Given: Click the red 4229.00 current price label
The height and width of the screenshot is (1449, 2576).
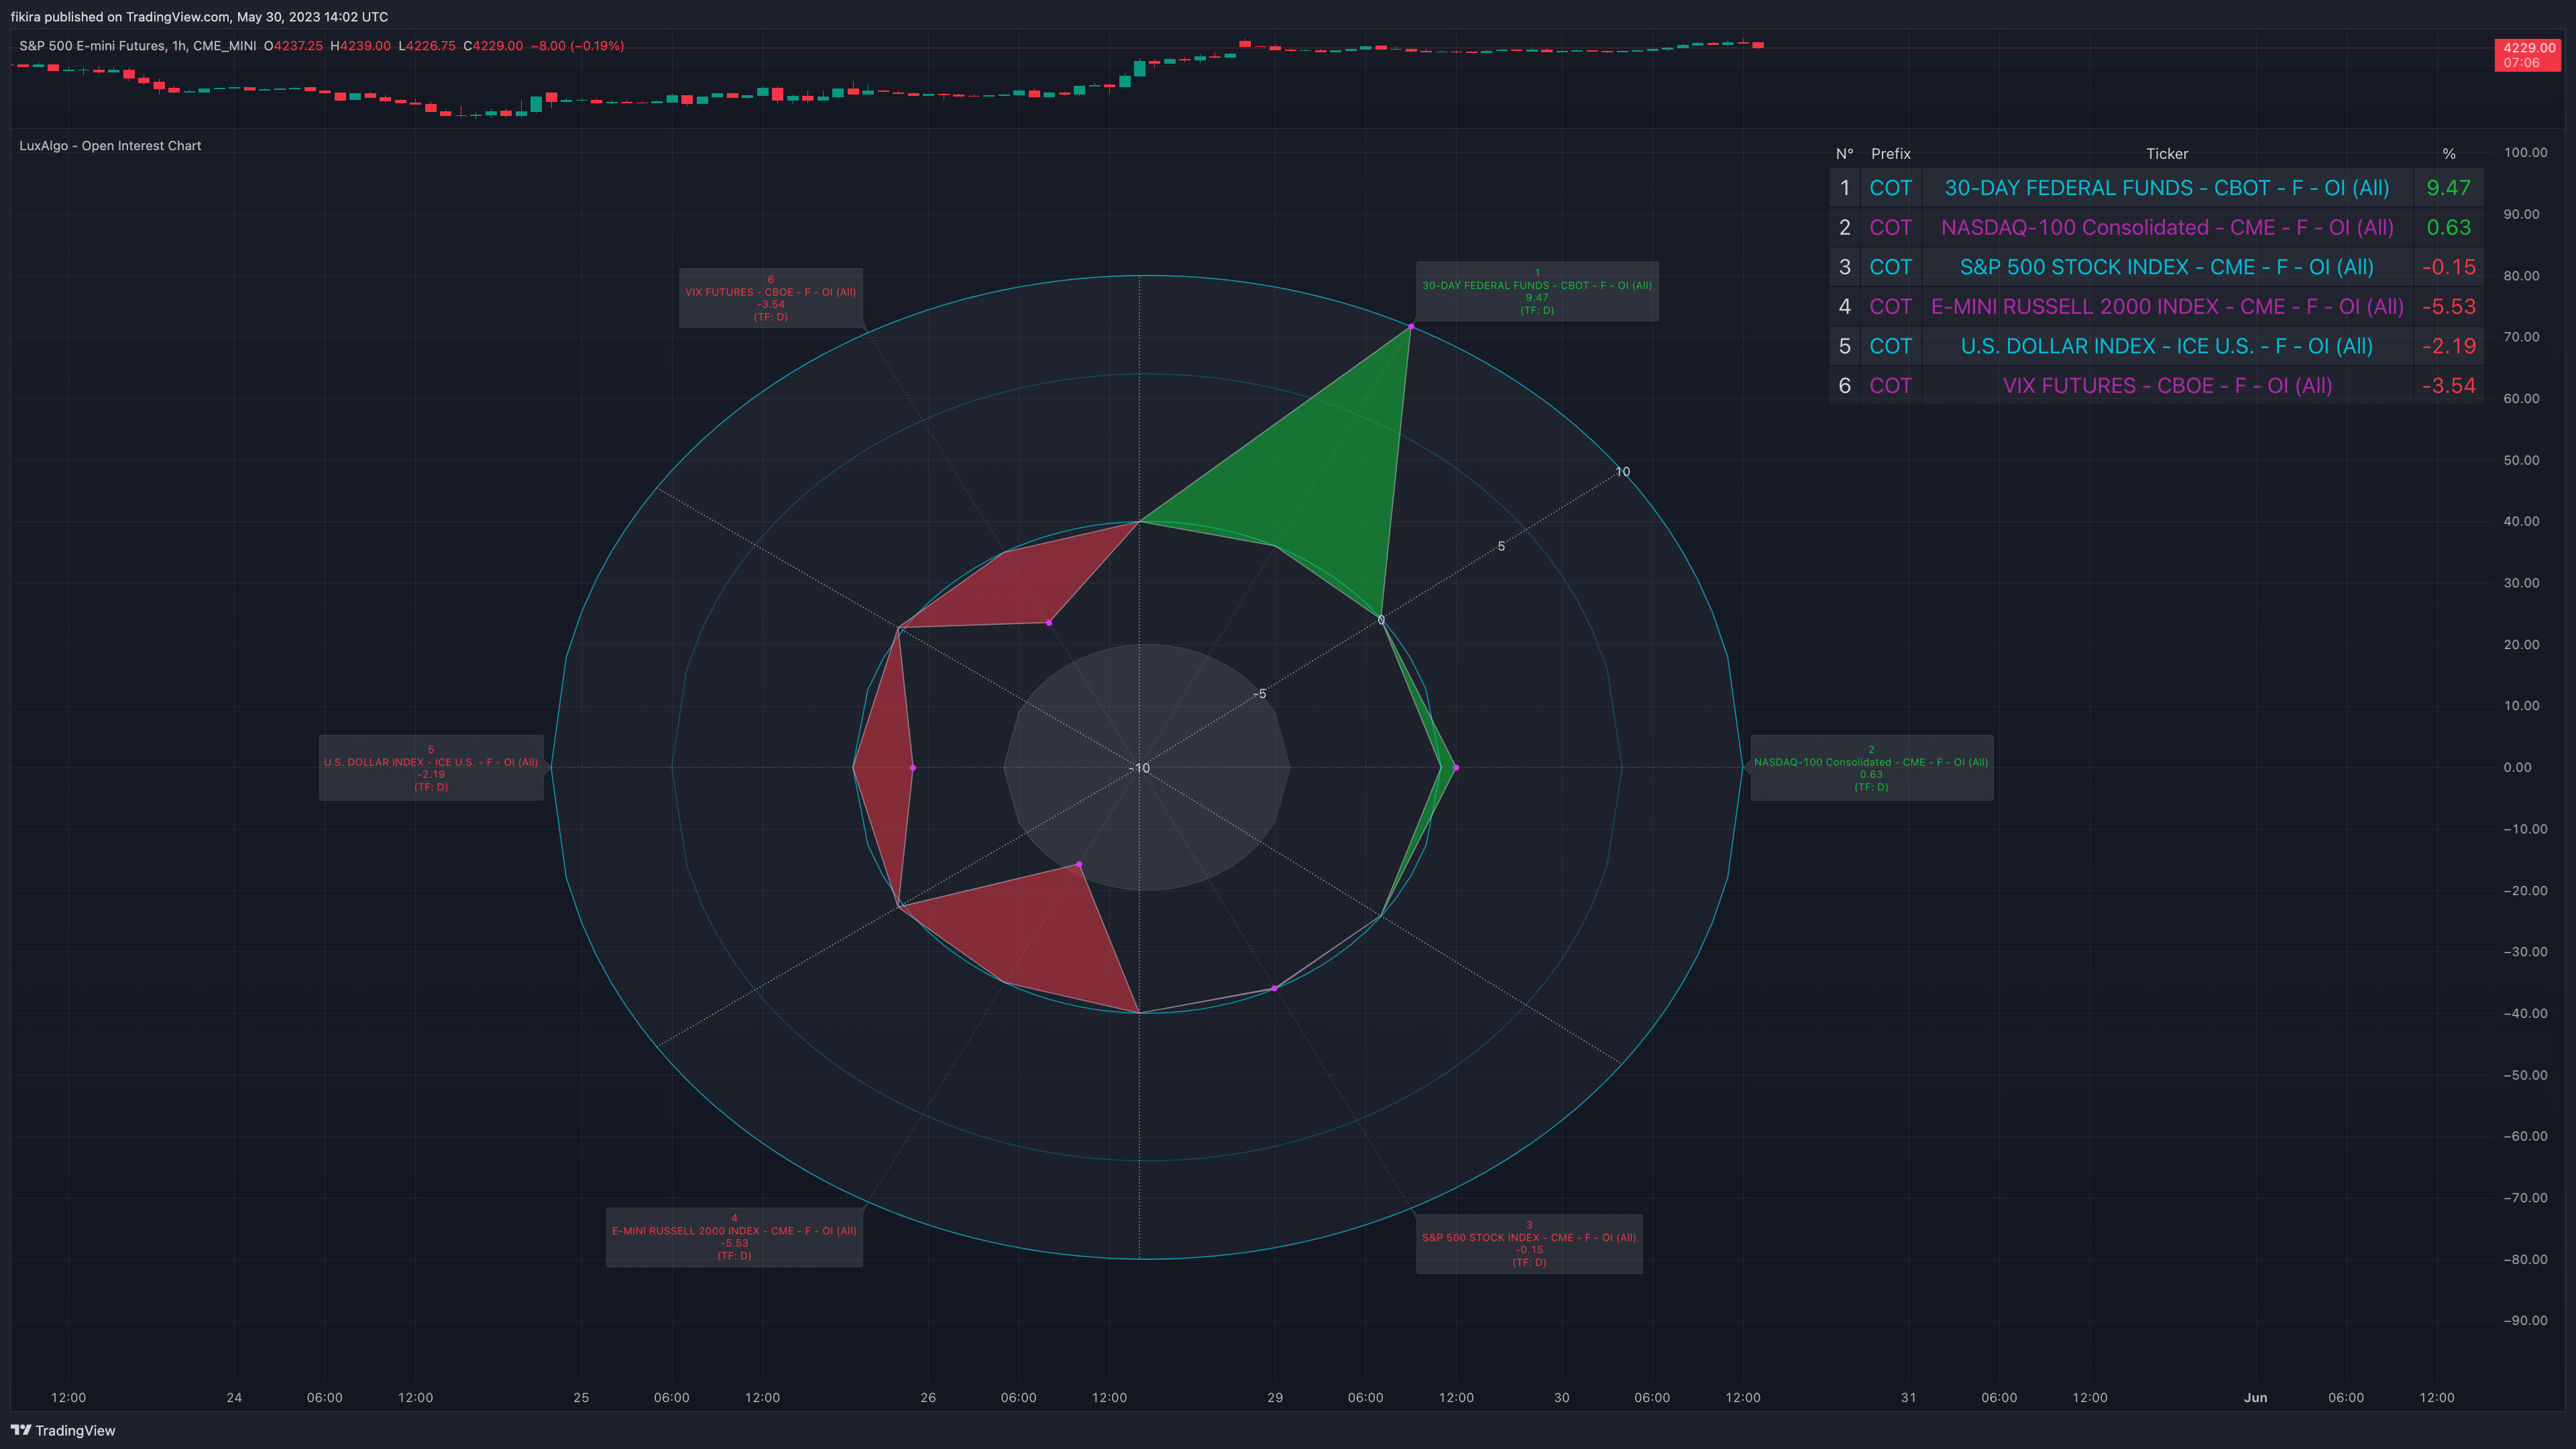Looking at the screenshot, I should [2529, 55].
